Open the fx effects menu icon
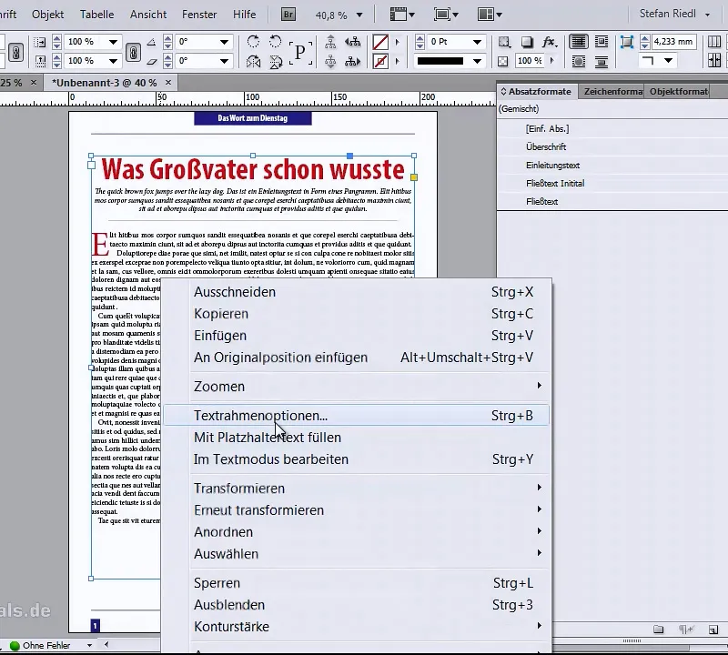The image size is (728, 655). coord(550,42)
